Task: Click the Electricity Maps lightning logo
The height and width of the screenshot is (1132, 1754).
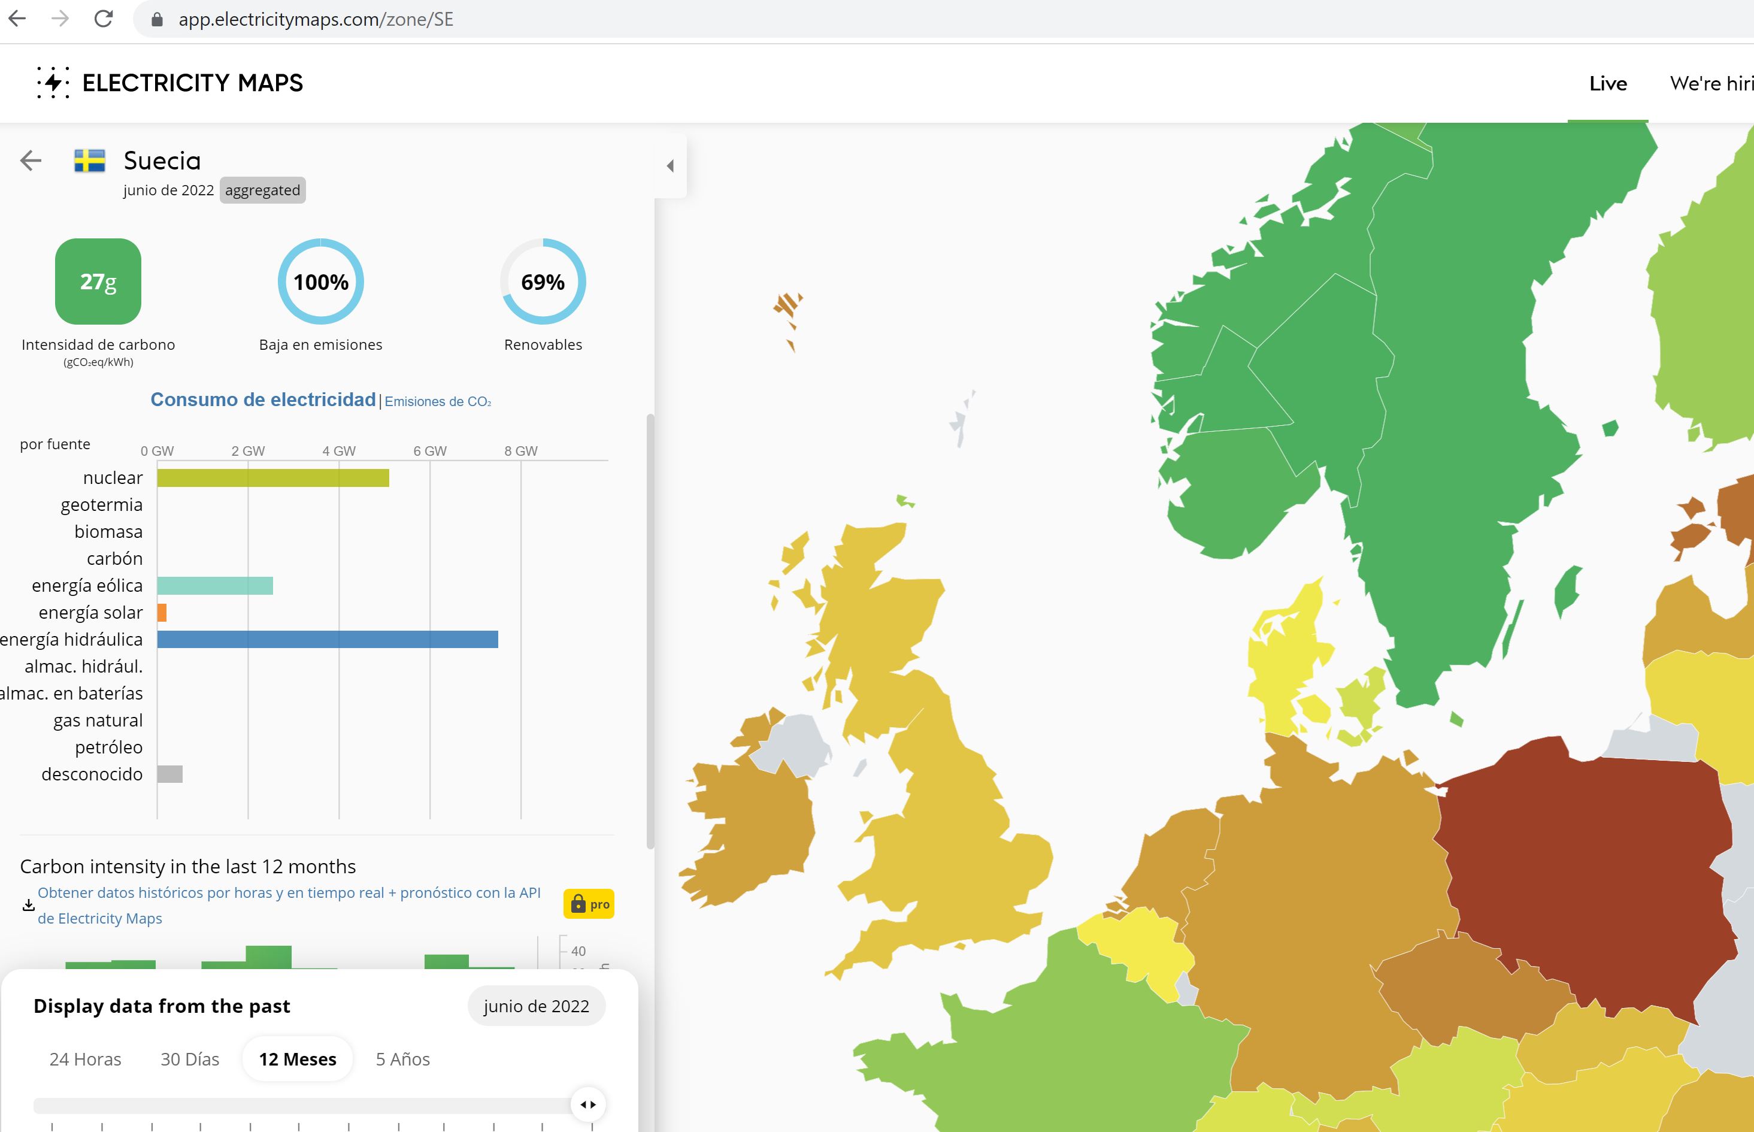Action: pyautogui.click(x=53, y=82)
